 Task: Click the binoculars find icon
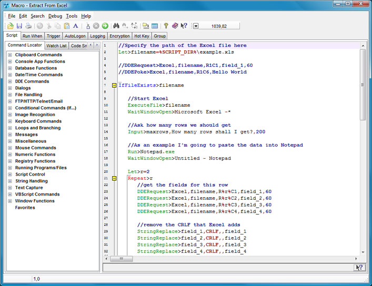pos(116,26)
